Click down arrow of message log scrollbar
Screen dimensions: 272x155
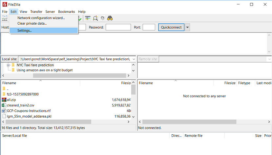269,52
